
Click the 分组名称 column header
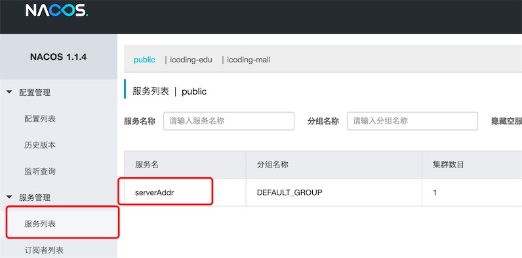point(272,164)
